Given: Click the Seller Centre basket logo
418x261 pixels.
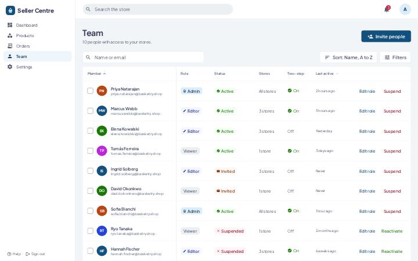Looking at the screenshot, I should (10, 10).
